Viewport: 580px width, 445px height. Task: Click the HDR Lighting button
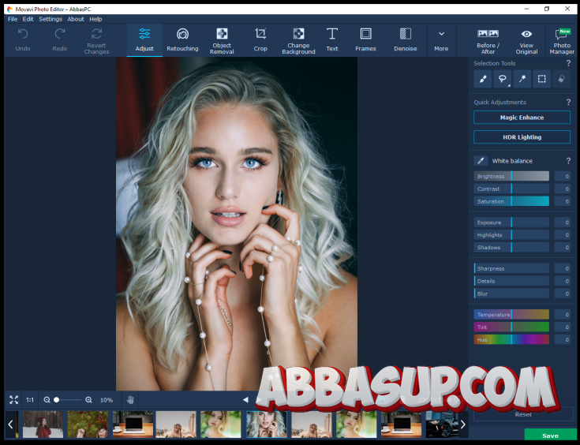[522, 136]
